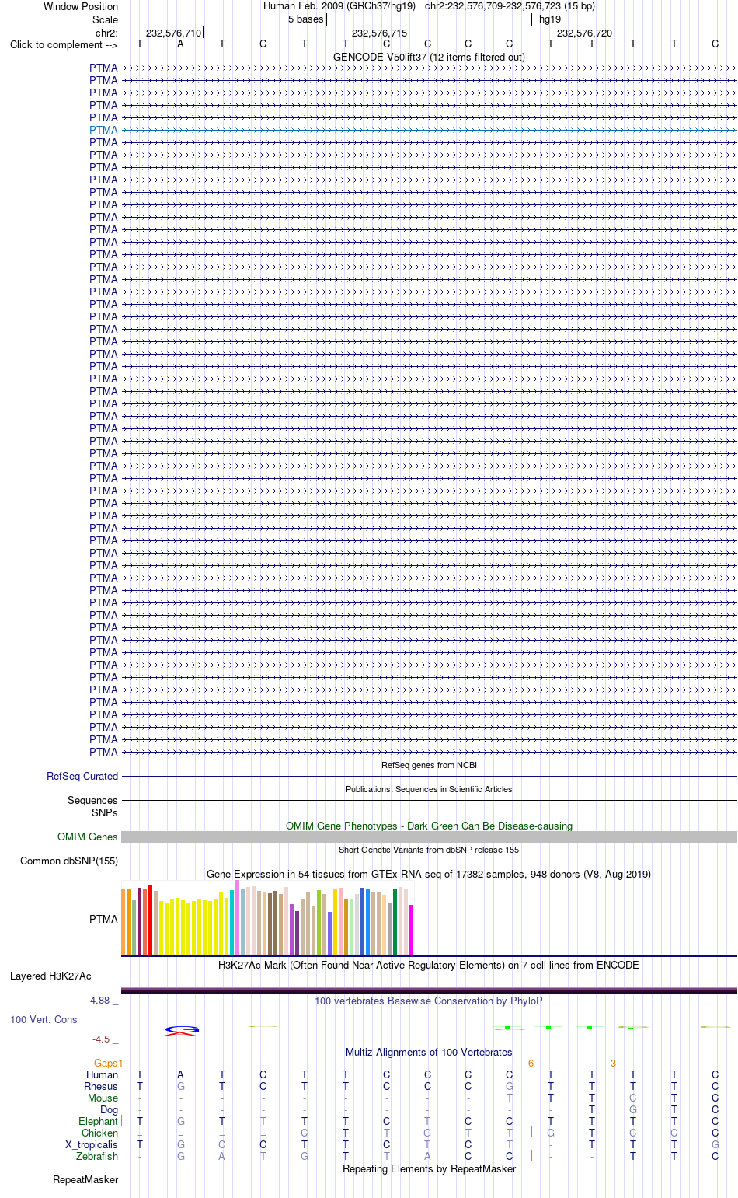The image size is (738, 1198).
Task: Click the 4.88 PhyloP upper scale value
Action: point(101,1001)
